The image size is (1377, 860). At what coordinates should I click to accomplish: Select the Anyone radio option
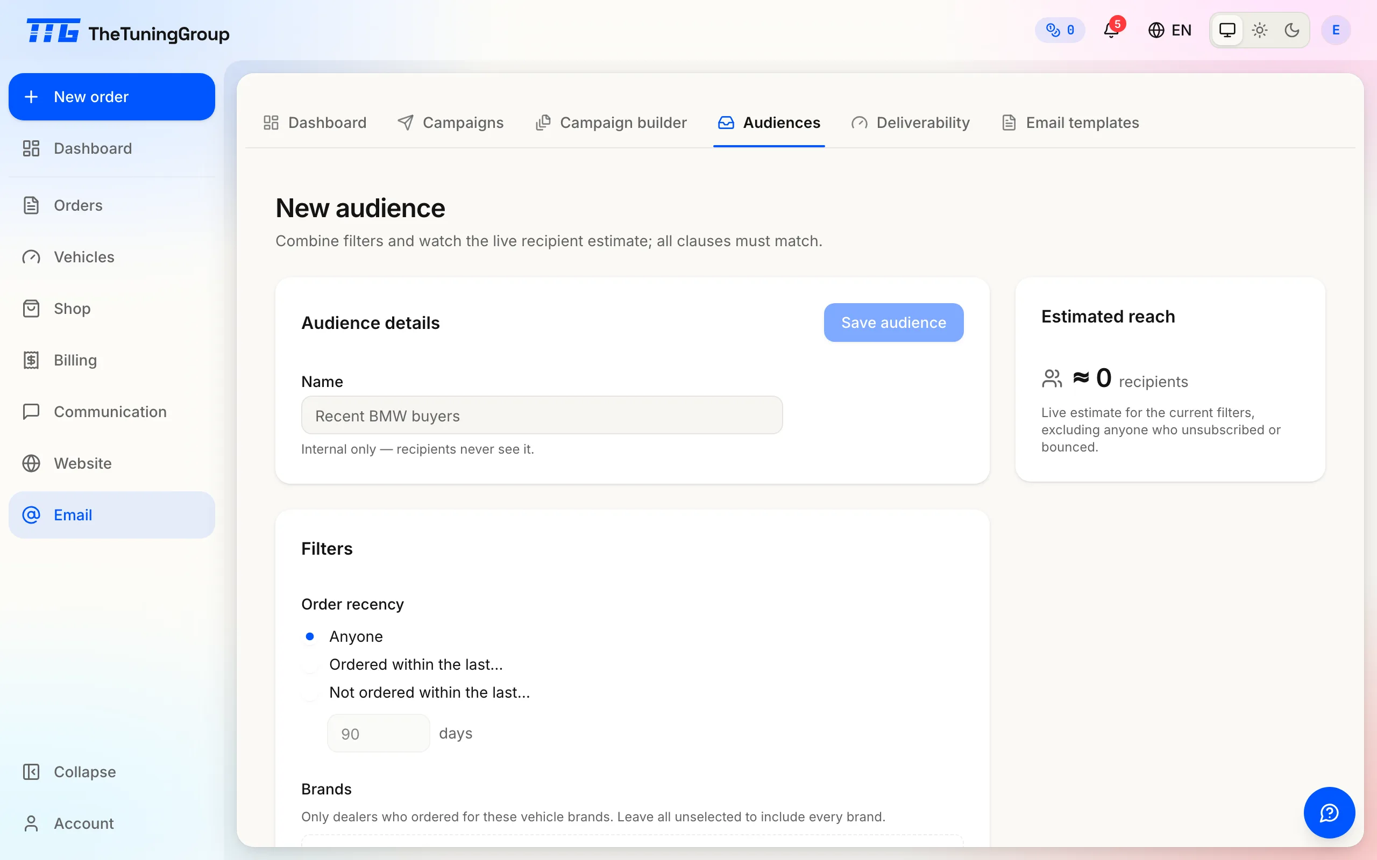tap(309, 636)
